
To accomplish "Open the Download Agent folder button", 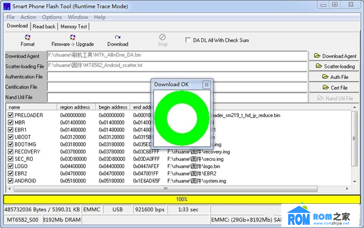I will [336, 56].
